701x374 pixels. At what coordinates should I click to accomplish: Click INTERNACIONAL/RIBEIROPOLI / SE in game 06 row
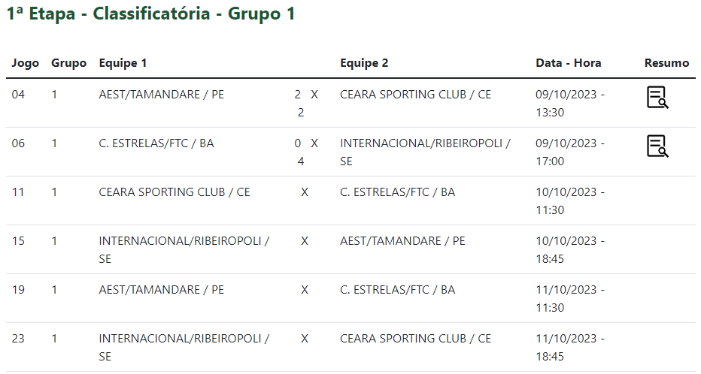click(x=425, y=152)
